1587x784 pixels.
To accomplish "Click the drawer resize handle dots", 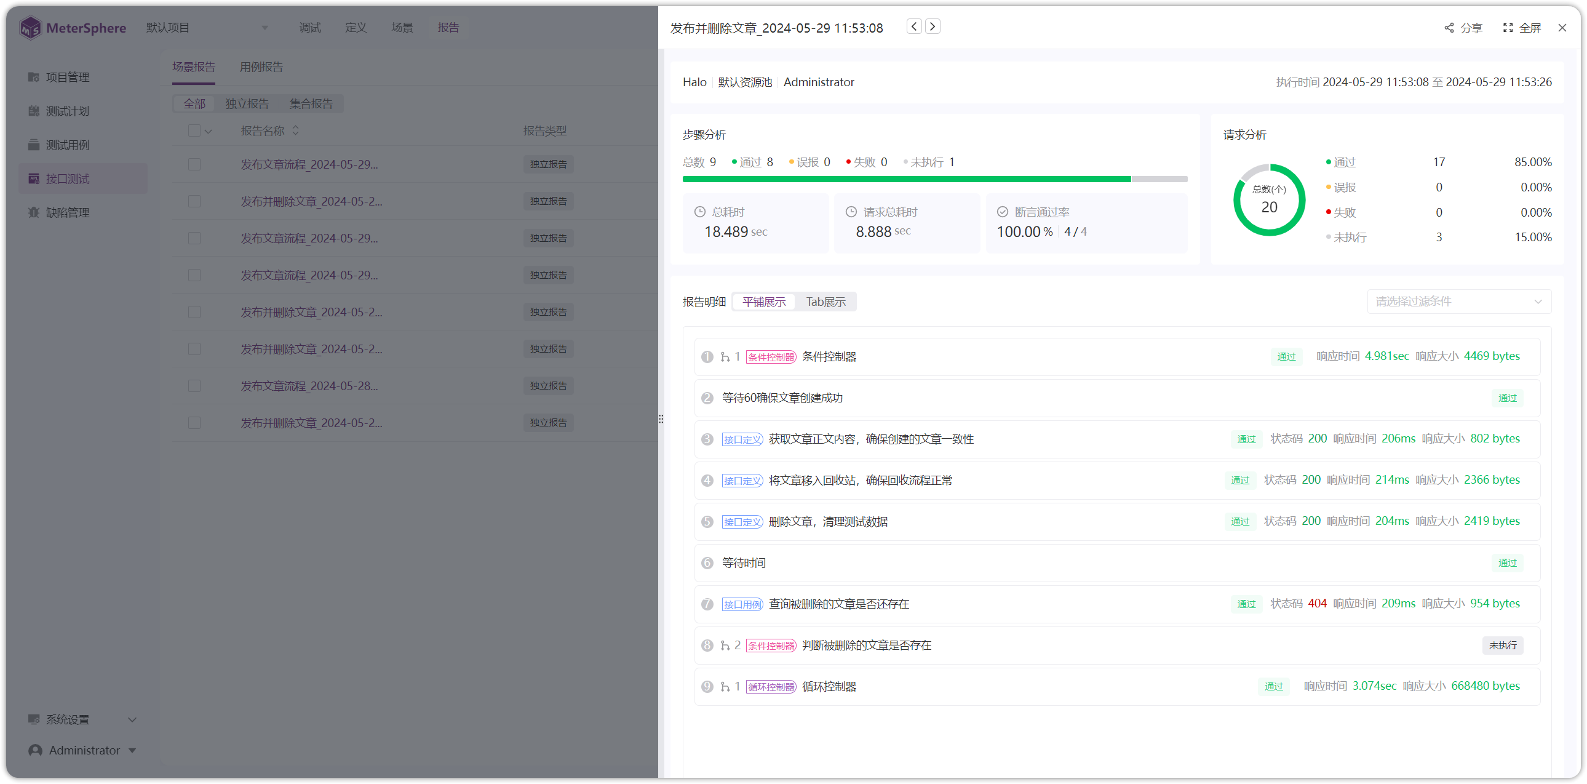I will [661, 419].
